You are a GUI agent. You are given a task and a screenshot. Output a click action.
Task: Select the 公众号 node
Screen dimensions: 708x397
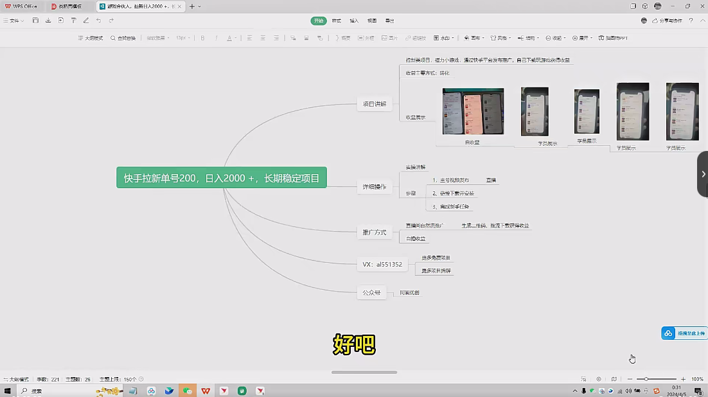(x=371, y=293)
